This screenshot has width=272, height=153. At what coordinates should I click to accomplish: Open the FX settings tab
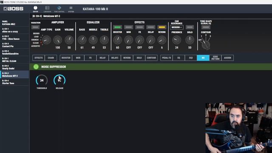point(91,58)
